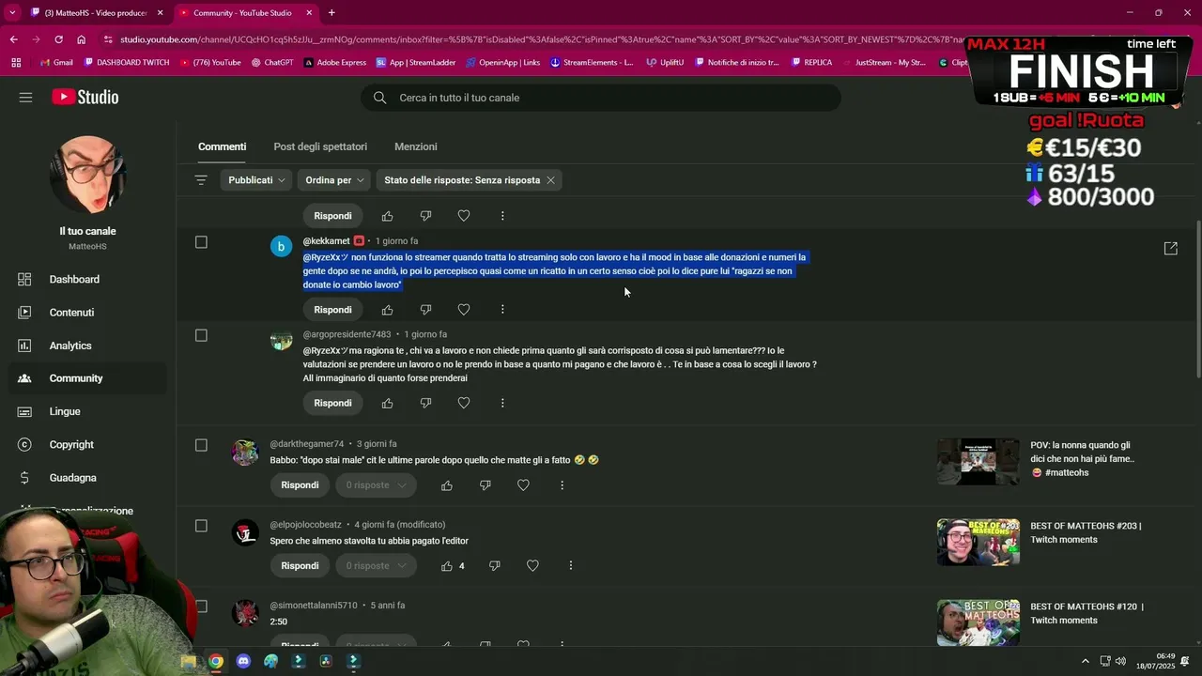
Task: Open the DASHBOARD TWITCH bookmark
Action: (x=127, y=63)
